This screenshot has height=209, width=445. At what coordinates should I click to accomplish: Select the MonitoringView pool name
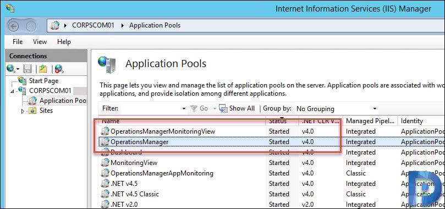[134, 163]
